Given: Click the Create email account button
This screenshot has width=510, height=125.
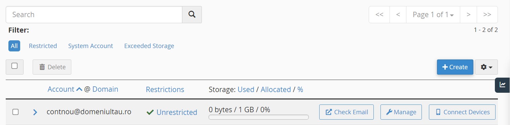Looking at the screenshot, I should click(455, 67).
